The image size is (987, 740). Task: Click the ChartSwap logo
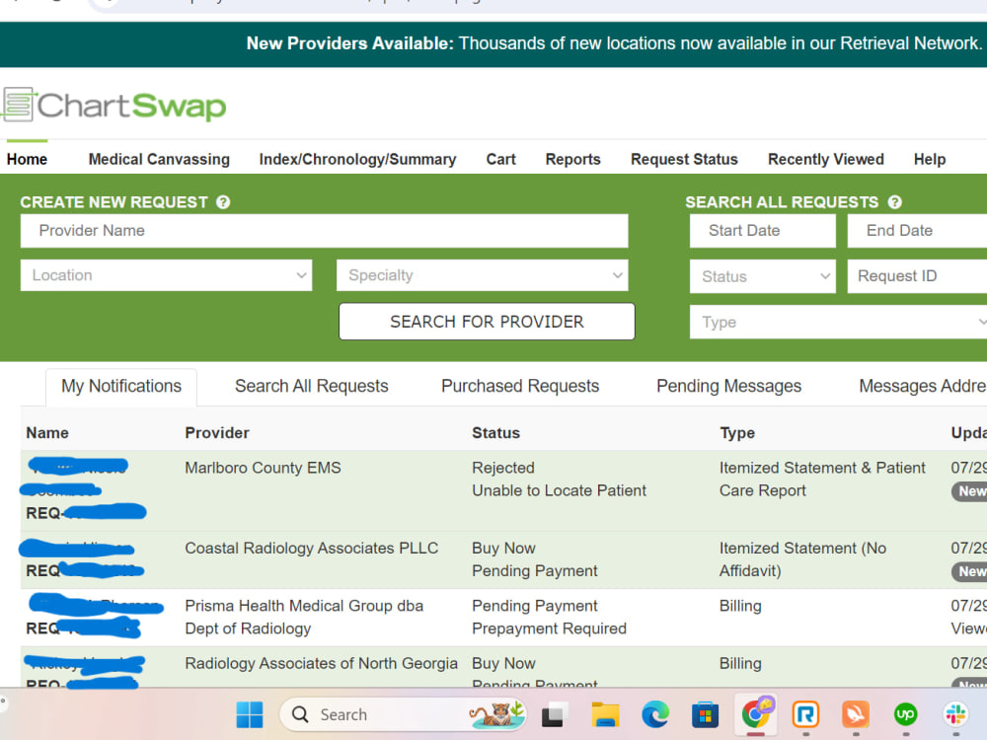point(114,105)
